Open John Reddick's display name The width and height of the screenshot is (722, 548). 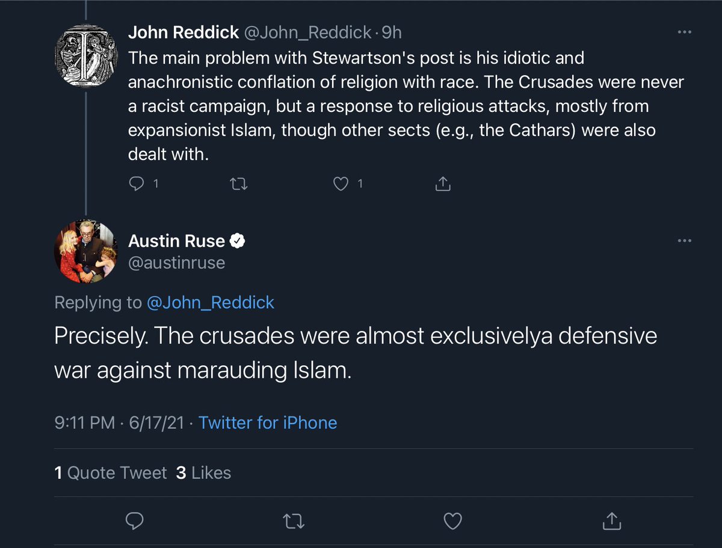coord(184,32)
